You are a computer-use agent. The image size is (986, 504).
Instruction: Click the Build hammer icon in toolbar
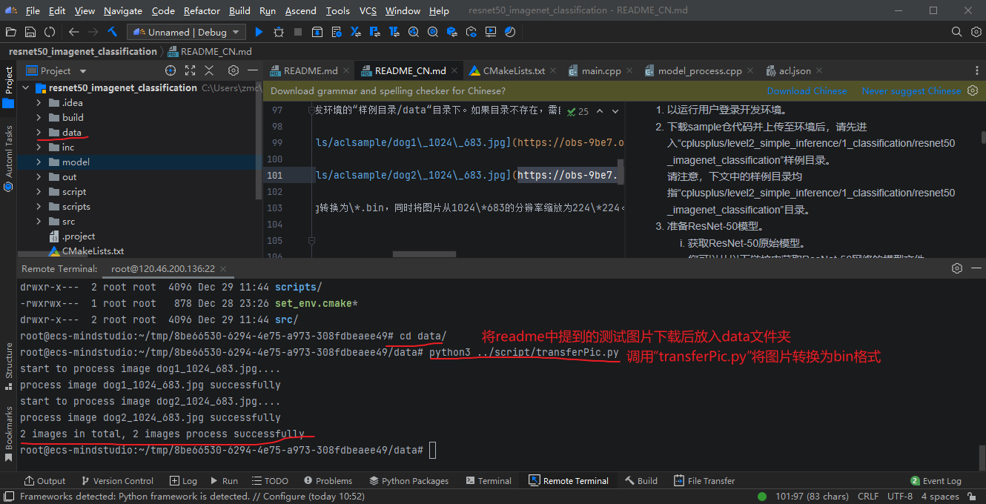pyautogui.click(x=113, y=32)
